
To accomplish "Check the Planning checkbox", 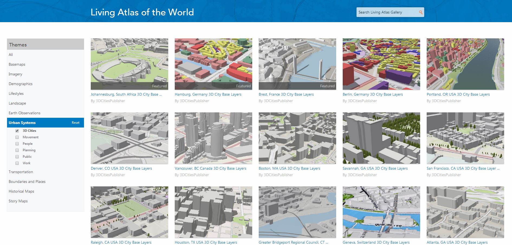I will [17, 150].
